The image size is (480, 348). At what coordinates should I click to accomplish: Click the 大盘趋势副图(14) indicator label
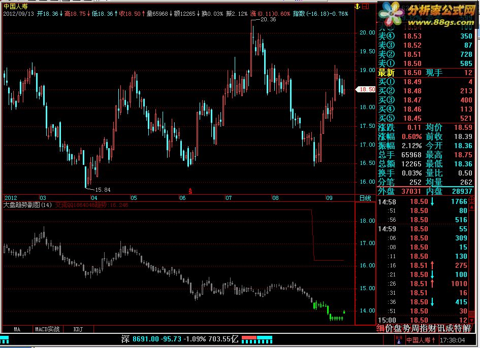[27, 205]
